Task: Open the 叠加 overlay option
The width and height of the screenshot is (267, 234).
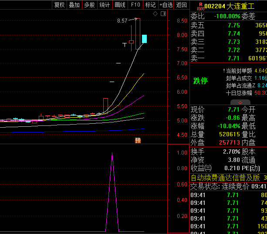Action: pyautogui.click(x=74, y=5)
